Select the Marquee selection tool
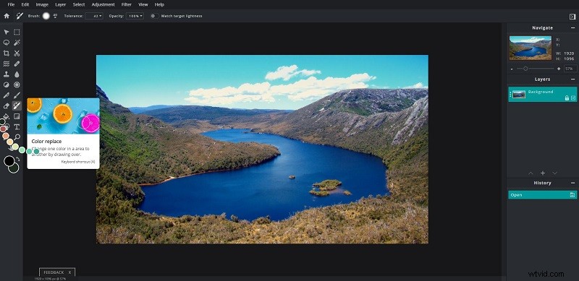This screenshot has width=579, height=281. tap(17, 32)
